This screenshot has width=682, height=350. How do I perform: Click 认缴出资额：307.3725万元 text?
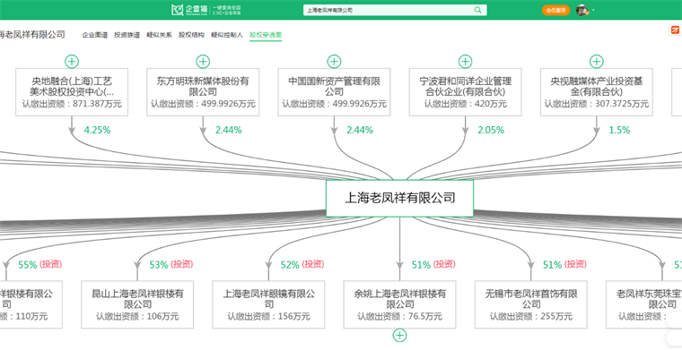[x=597, y=104]
